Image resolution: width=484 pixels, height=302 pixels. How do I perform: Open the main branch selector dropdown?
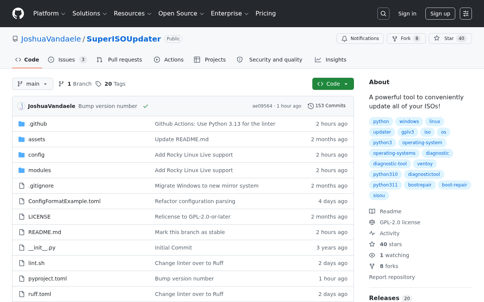33,84
